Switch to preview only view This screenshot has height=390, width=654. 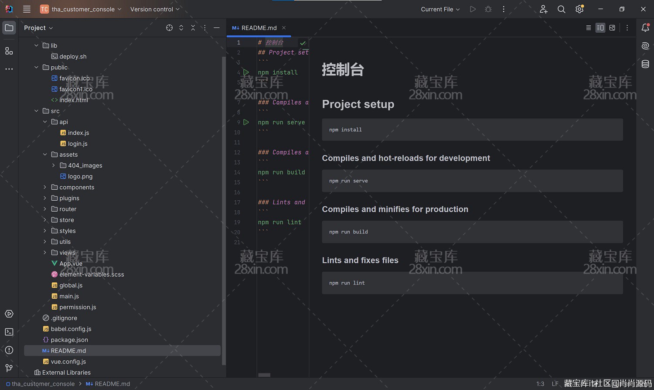(x=612, y=28)
